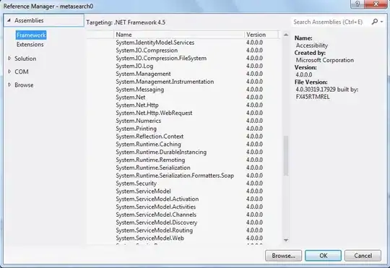The width and height of the screenshot is (390, 268).
Task: Select System.ServiceModel.Activities assembly
Action: click(x=184, y=207)
